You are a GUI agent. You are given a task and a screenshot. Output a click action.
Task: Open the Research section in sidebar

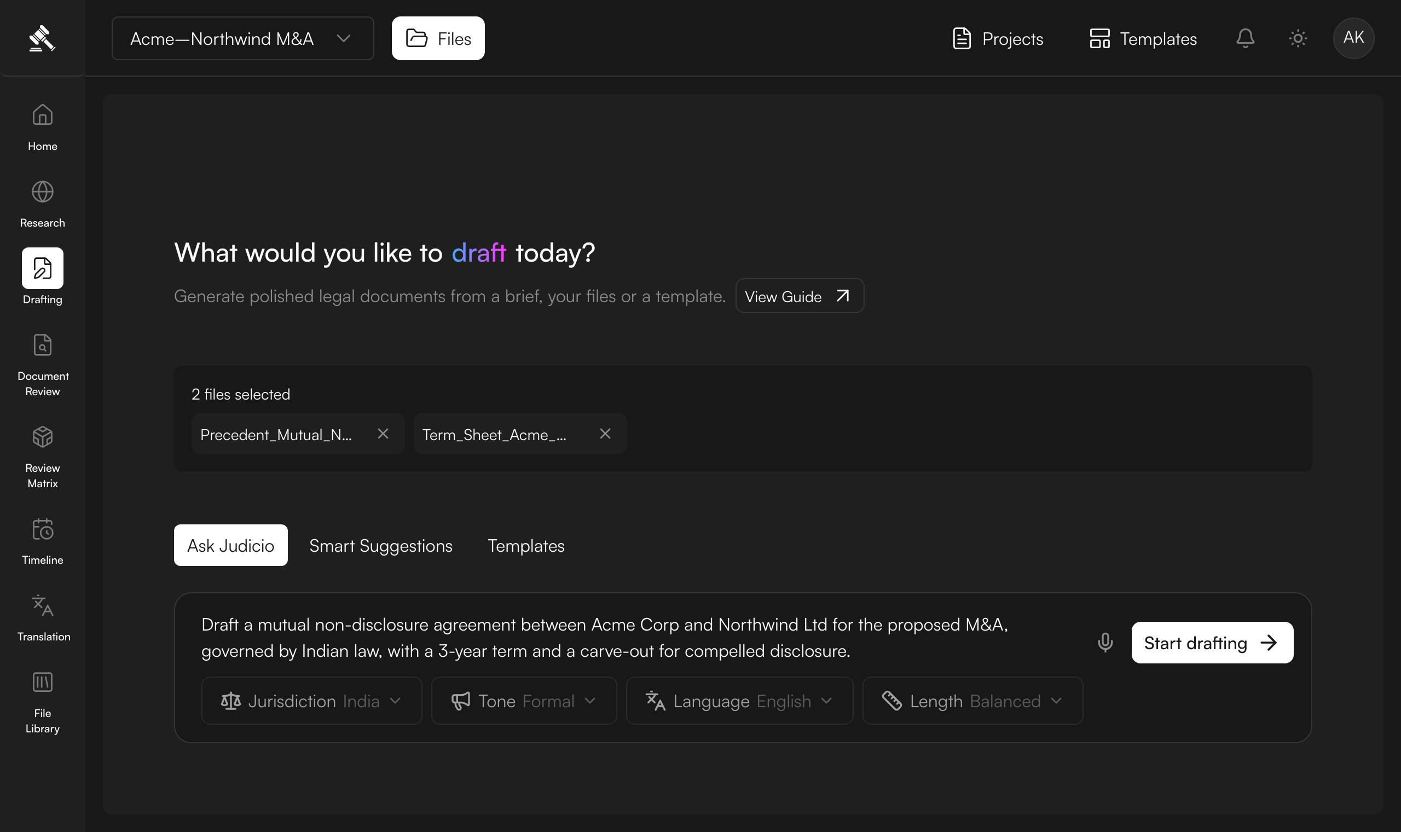click(43, 204)
